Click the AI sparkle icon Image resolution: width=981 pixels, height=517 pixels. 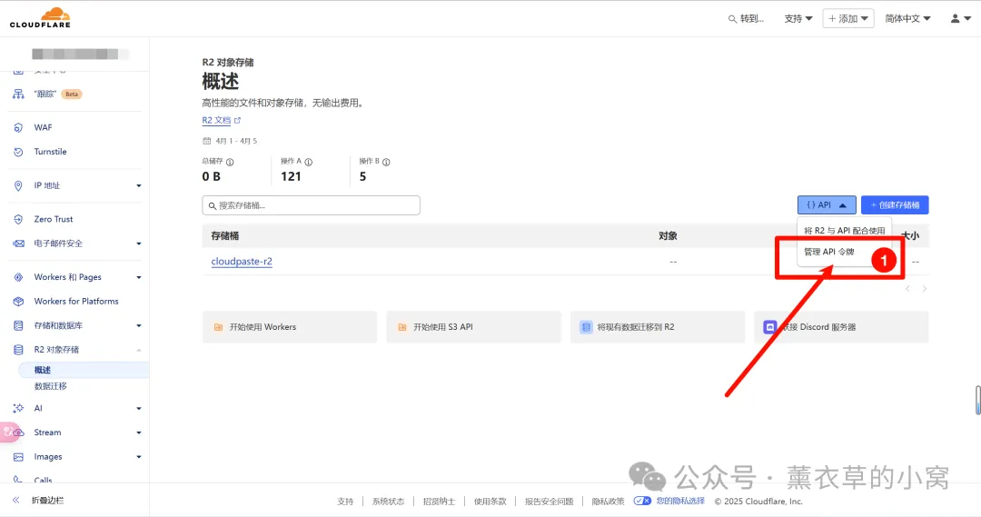click(18, 408)
